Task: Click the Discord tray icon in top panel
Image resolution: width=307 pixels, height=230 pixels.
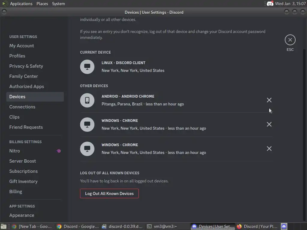Action: click(x=270, y=4)
